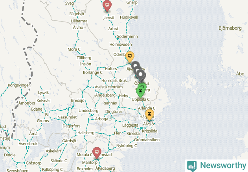The image size is (248, 172).
Task: Click the Newsworthy logo icon
Action: (192, 166)
